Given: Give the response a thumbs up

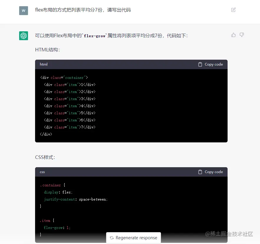Looking at the screenshot, I should 233,35.
